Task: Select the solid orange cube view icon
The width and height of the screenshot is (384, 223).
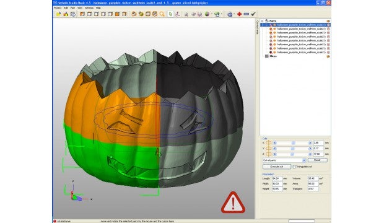Action: [x=117, y=14]
